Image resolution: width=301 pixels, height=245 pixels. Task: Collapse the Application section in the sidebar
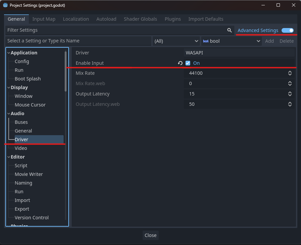click(x=8, y=52)
